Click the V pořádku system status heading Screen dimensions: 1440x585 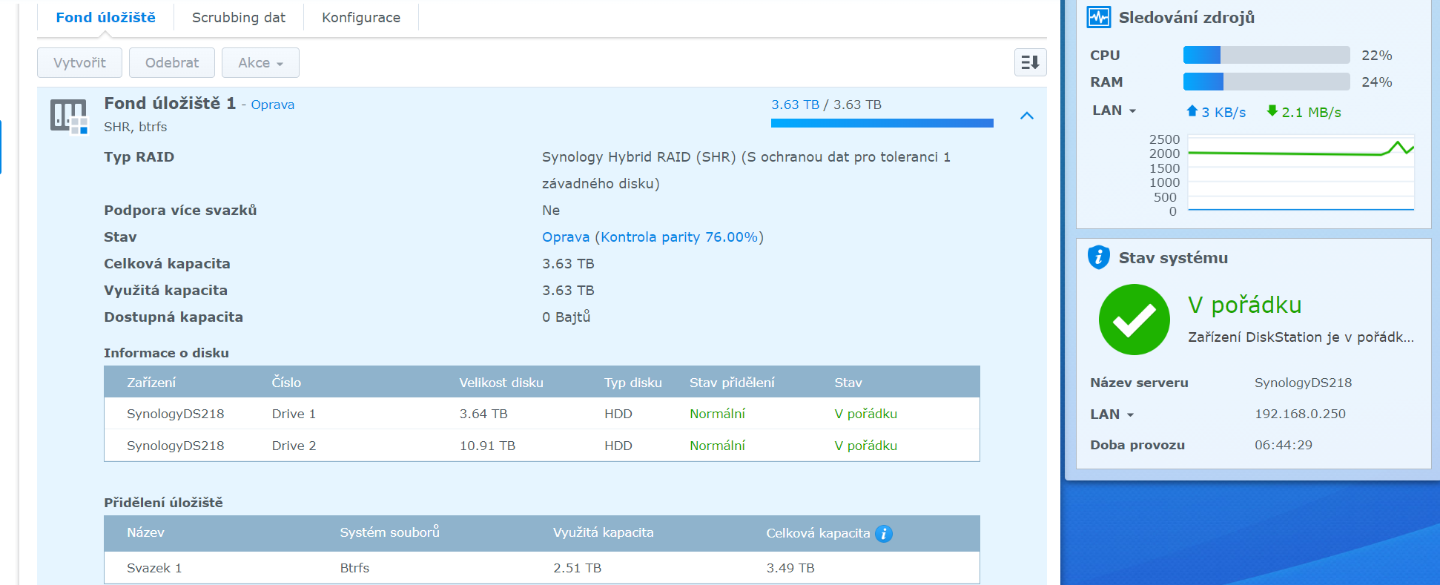1244,305
